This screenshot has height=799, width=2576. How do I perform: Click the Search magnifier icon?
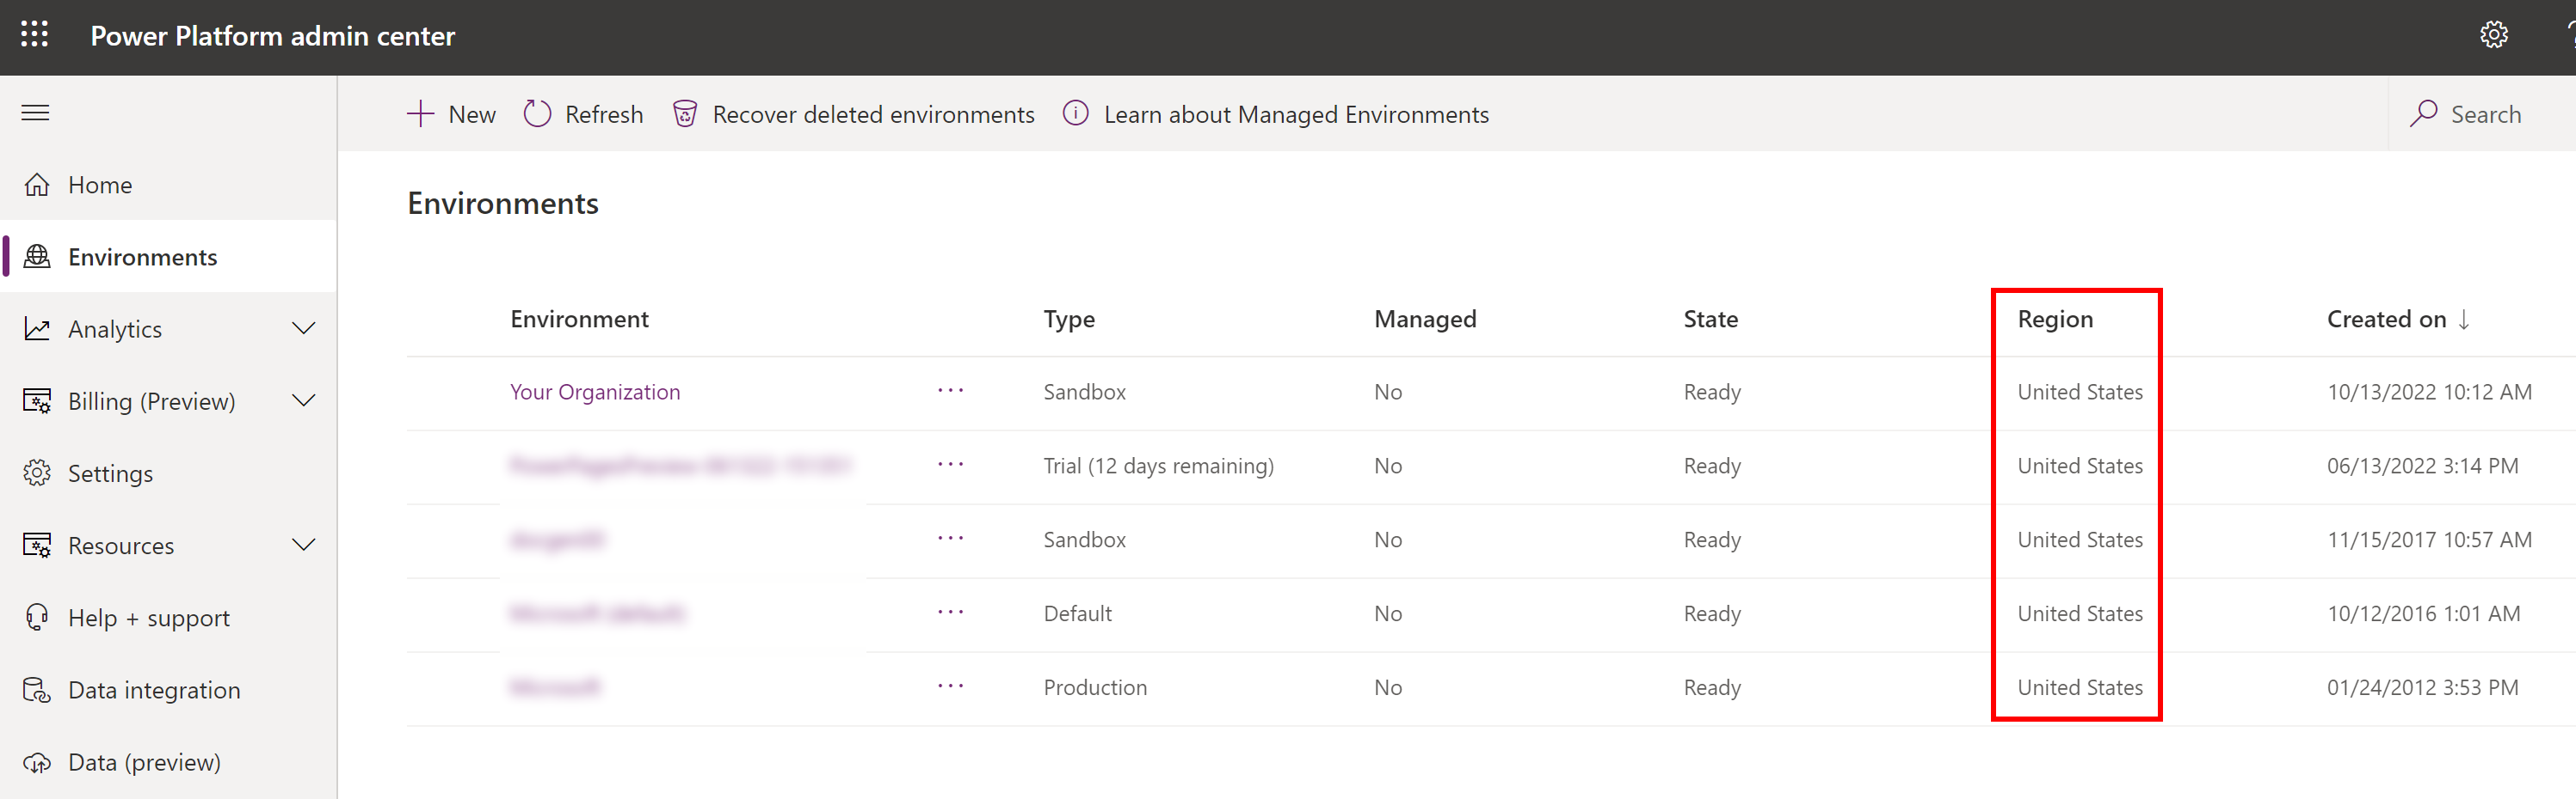coord(2423,114)
